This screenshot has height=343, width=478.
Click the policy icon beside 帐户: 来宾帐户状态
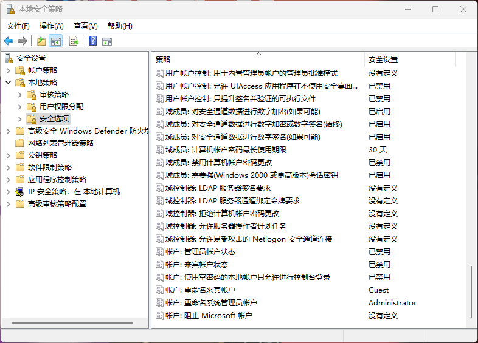pyautogui.click(x=159, y=265)
